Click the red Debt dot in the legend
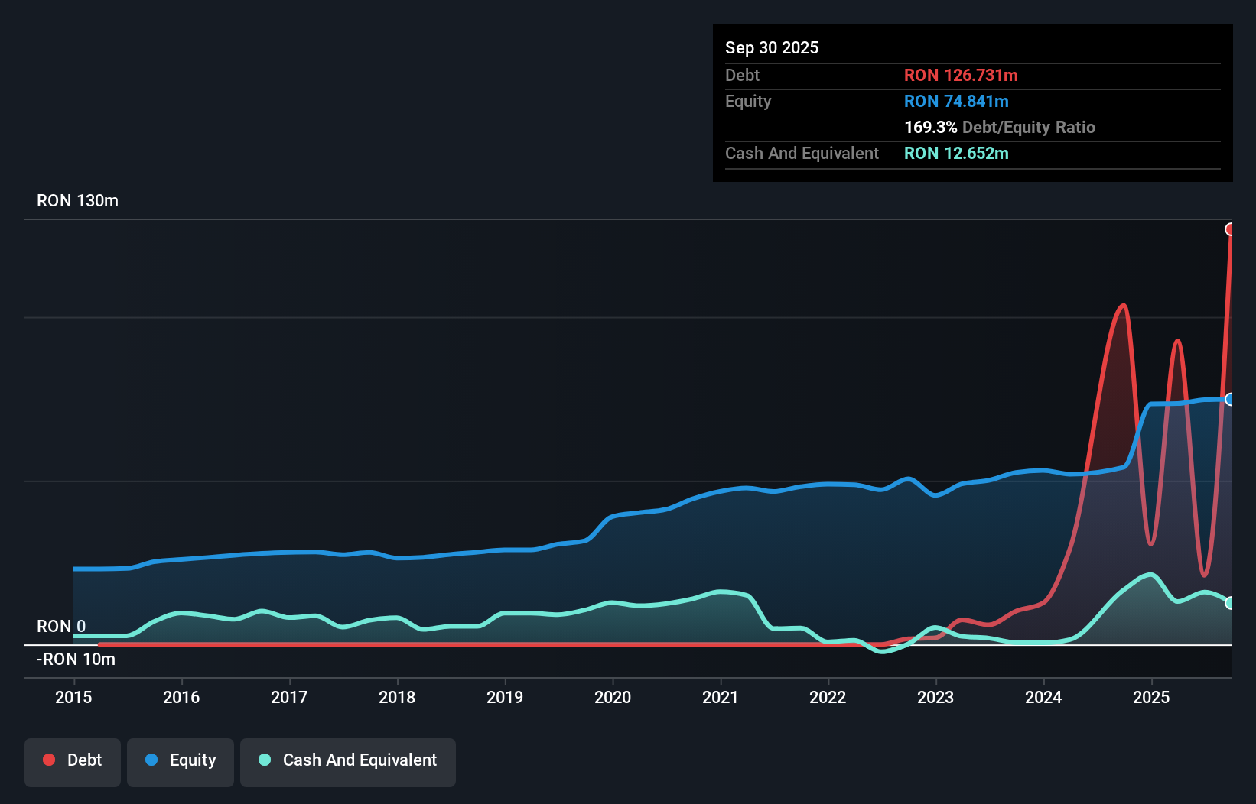The width and height of the screenshot is (1256, 804). click(49, 760)
